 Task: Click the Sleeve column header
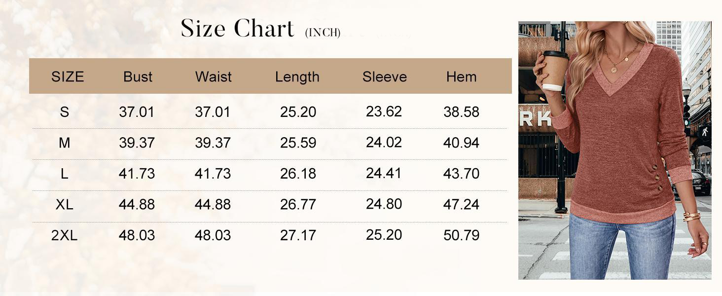(384, 76)
